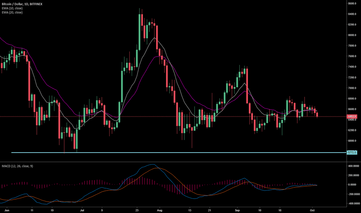Click the 6200.0 price axis label
The width and height of the screenshot is (361, 213).
352,131
